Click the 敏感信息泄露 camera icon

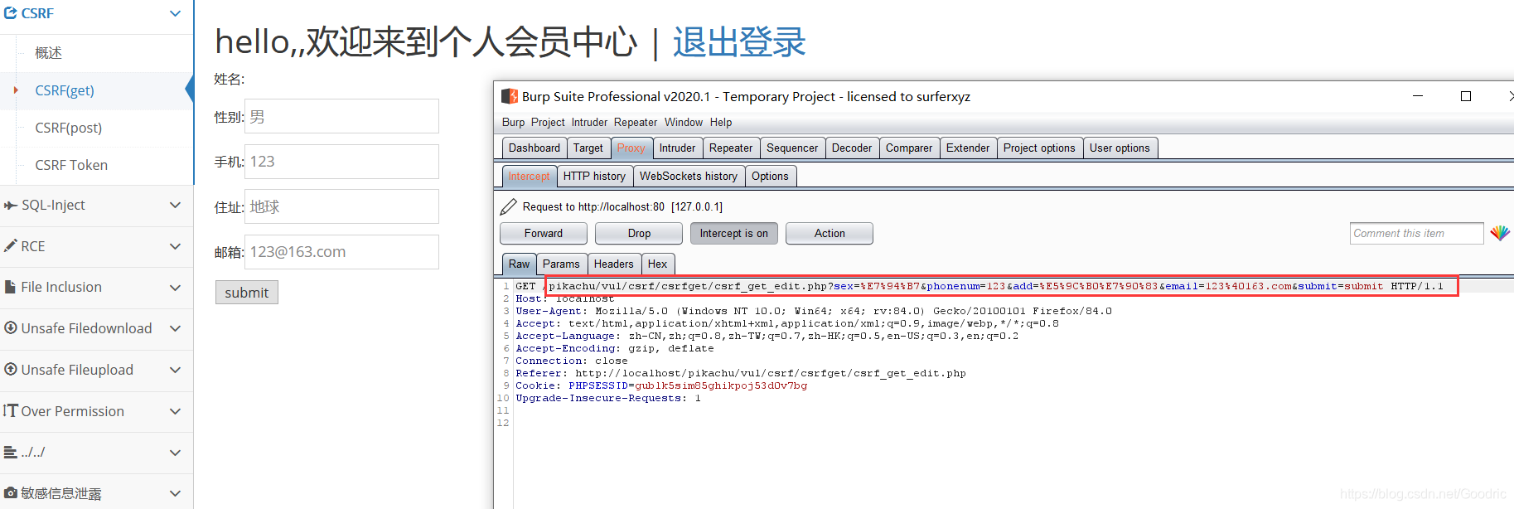click(x=11, y=492)
